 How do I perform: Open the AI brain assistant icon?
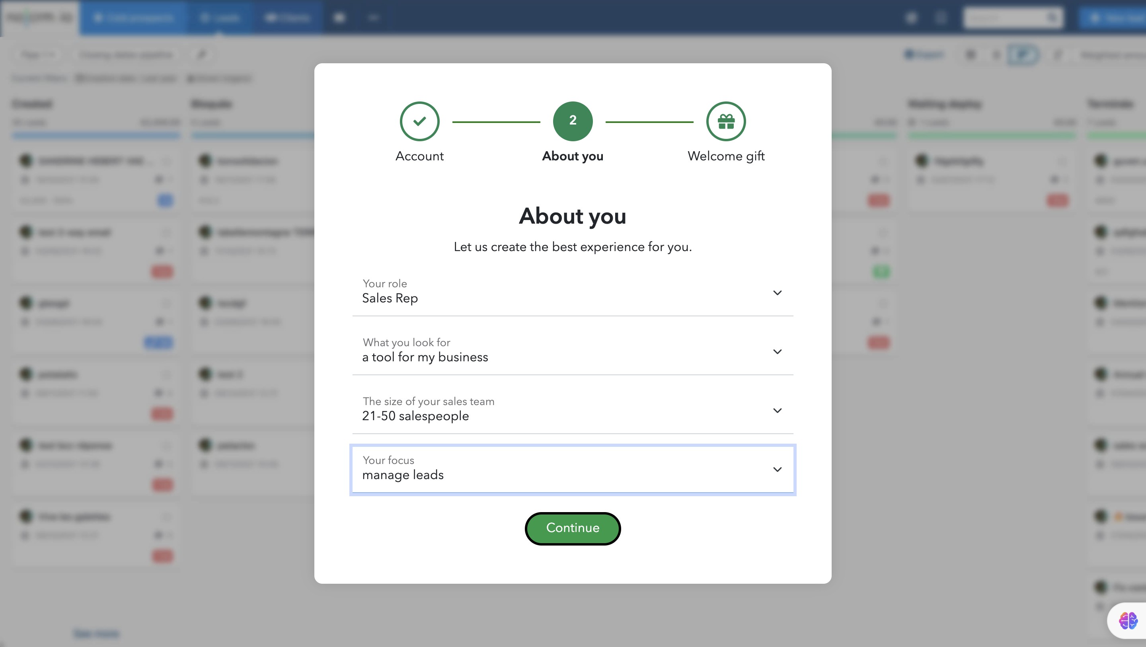1128,620
